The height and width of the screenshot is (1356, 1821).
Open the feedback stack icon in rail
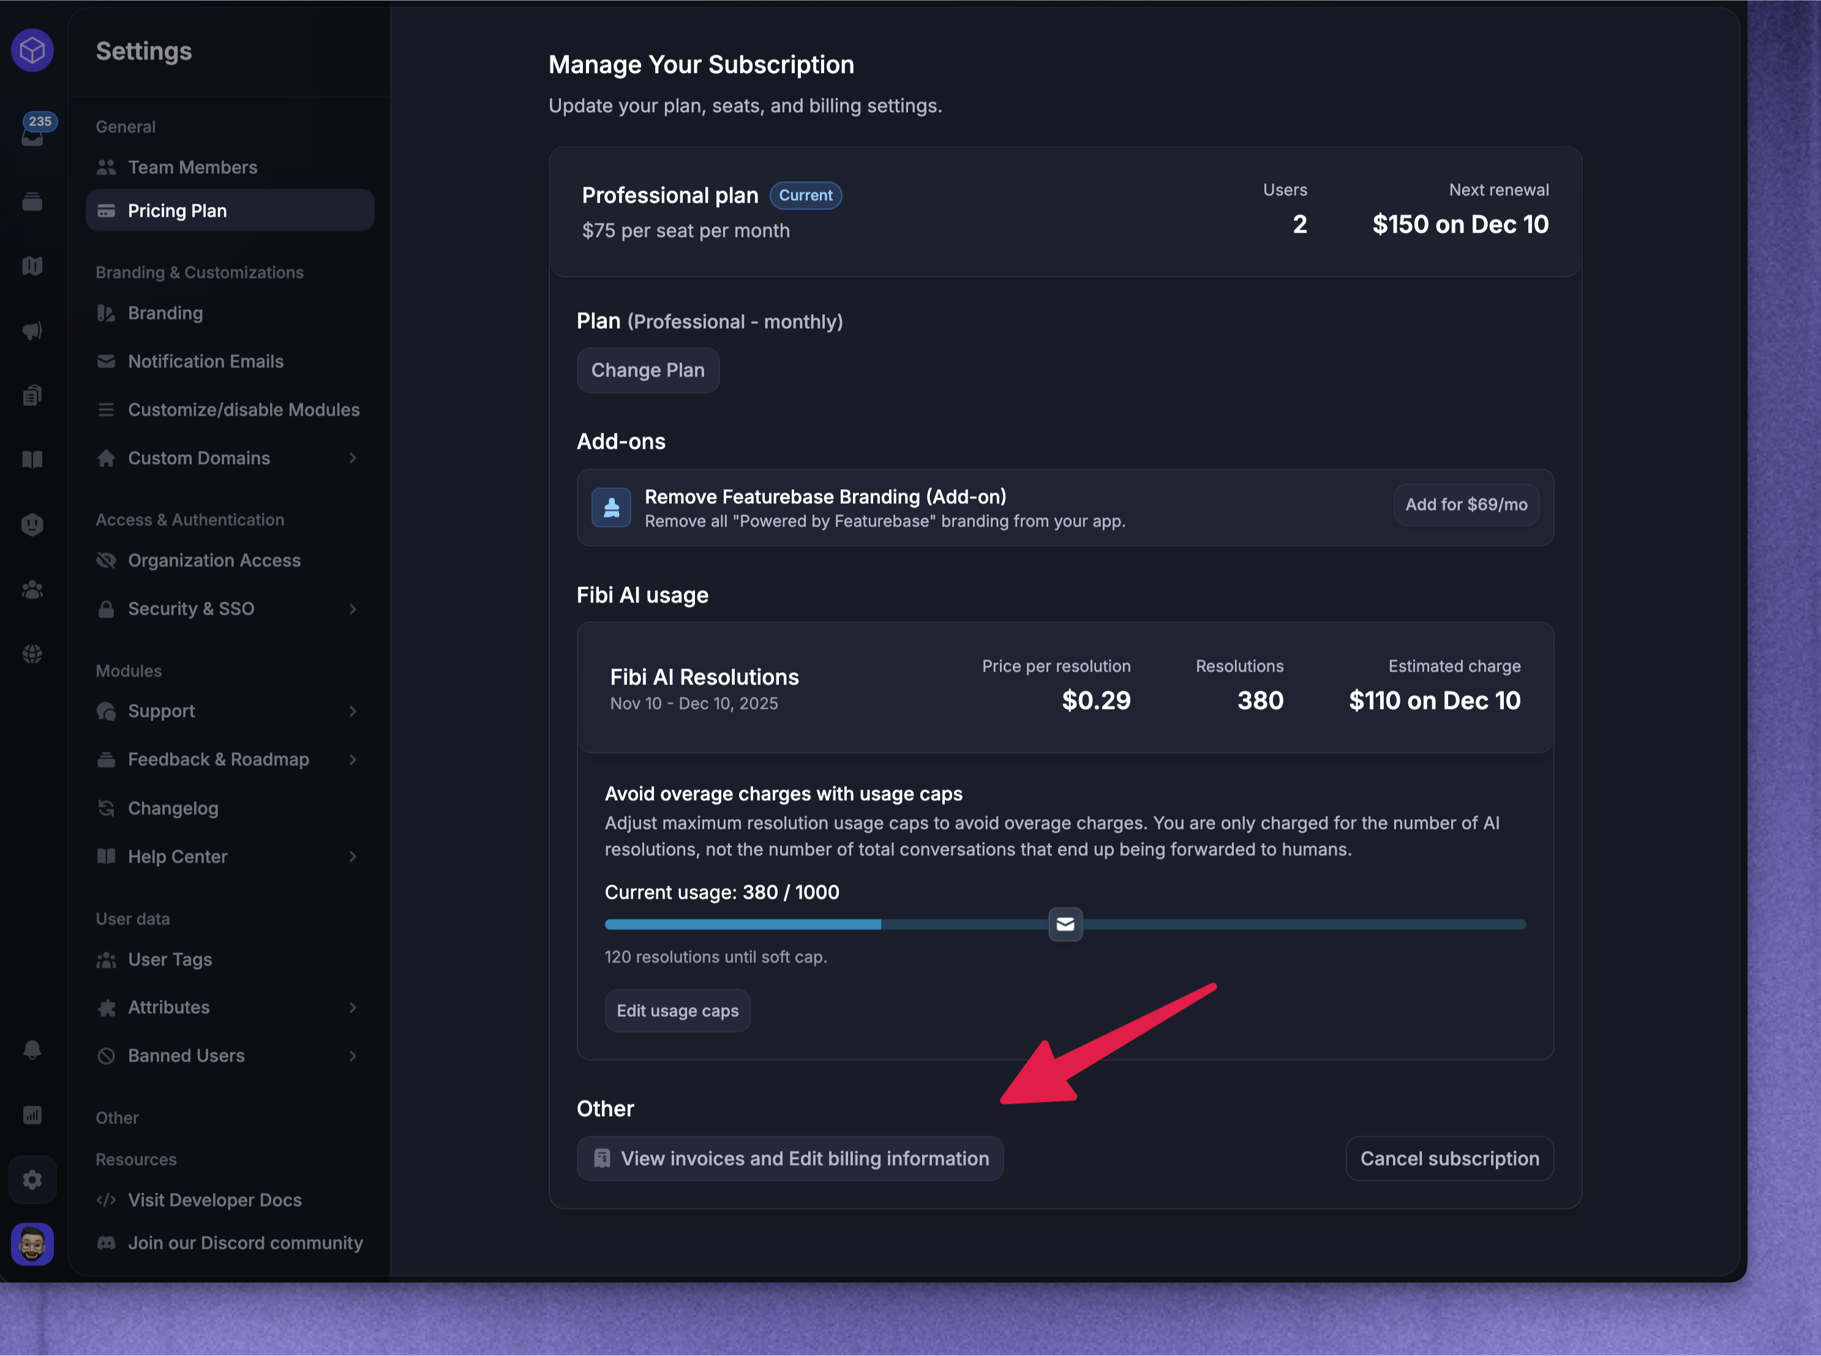[32, 201]
